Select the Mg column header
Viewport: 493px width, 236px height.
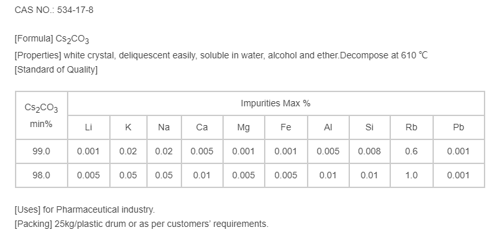click(x=244, y=127)
